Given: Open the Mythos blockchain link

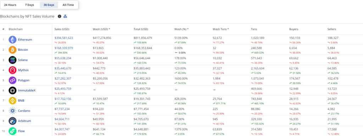Looking at the screenshot, I should (x=23, y=70).
